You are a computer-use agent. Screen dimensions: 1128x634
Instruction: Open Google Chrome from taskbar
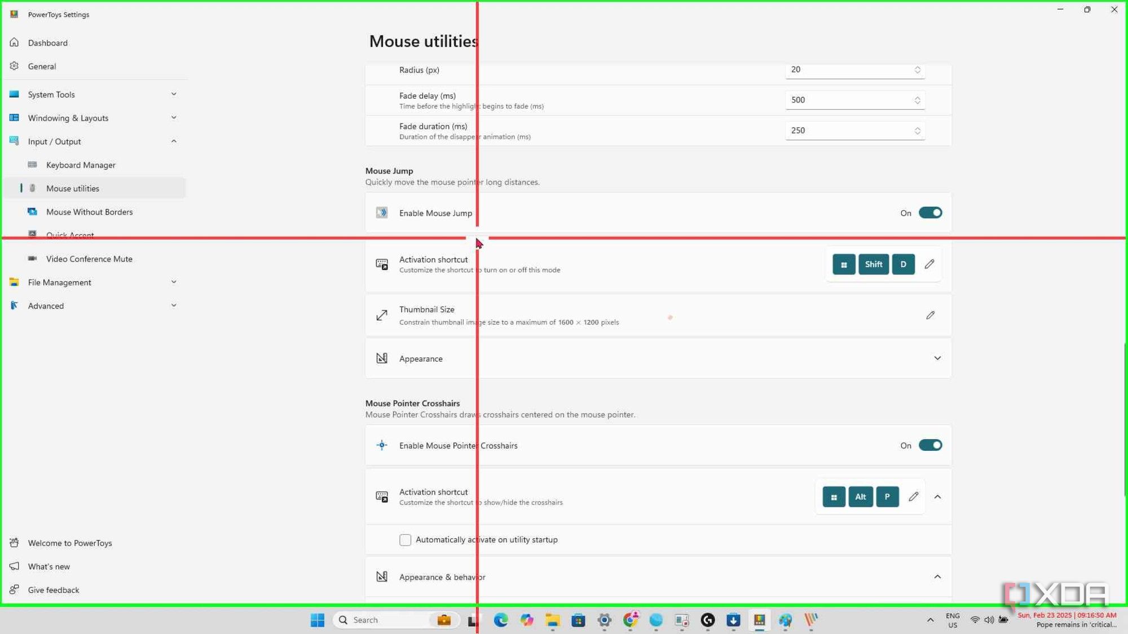(630, 620)
